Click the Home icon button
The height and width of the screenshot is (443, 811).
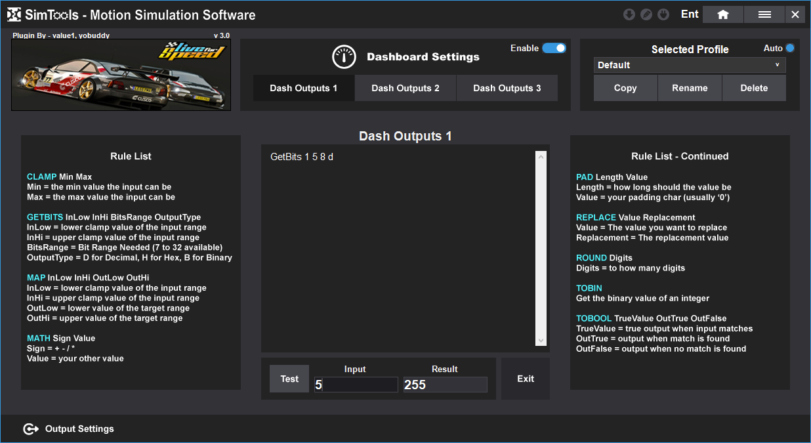click(x=722, y=14)
